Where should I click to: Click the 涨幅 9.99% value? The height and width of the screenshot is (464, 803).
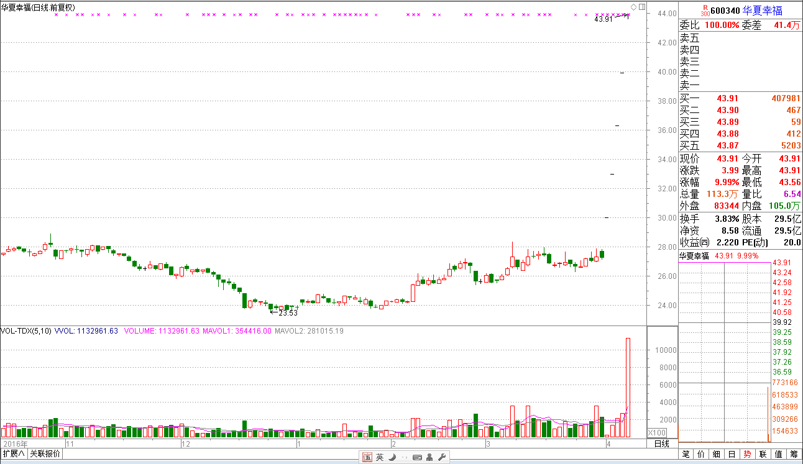tap(727, 182)
